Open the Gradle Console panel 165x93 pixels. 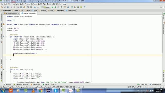tap(155, 84)
